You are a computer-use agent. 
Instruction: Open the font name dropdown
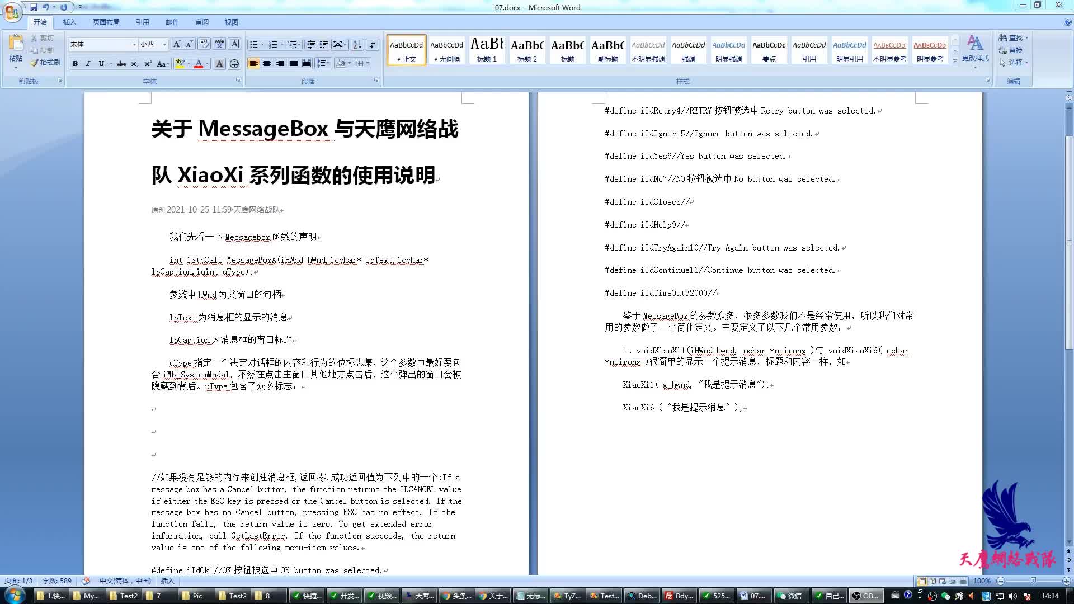134,44
